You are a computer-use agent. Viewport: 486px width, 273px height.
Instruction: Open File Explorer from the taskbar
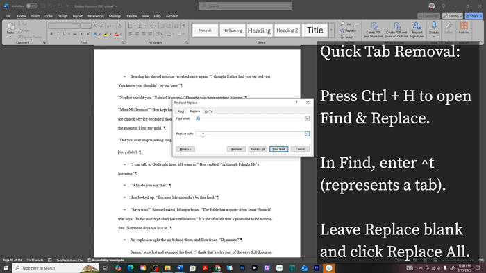(x=168, y=267)
